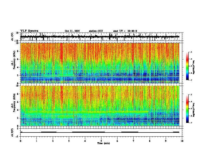Viewport: 205px width, 158px height.
Task: Click time axis tick label "5"
Action: [x=101, y=141]
